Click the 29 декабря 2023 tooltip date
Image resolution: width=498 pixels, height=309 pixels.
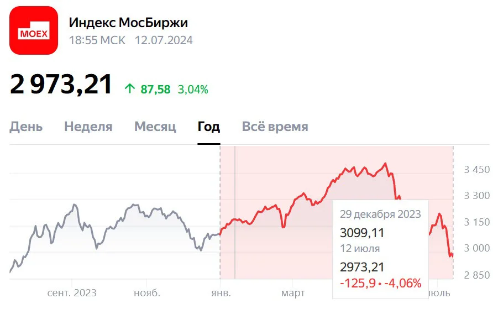click(x=380, y=214)
